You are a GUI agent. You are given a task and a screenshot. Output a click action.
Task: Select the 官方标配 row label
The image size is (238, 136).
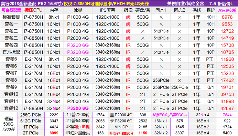[11, 52]
